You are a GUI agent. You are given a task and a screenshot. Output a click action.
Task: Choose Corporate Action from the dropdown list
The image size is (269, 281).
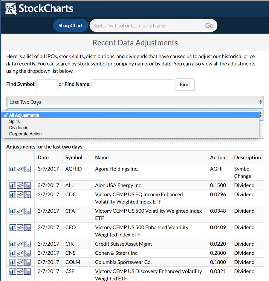point(25,134)
